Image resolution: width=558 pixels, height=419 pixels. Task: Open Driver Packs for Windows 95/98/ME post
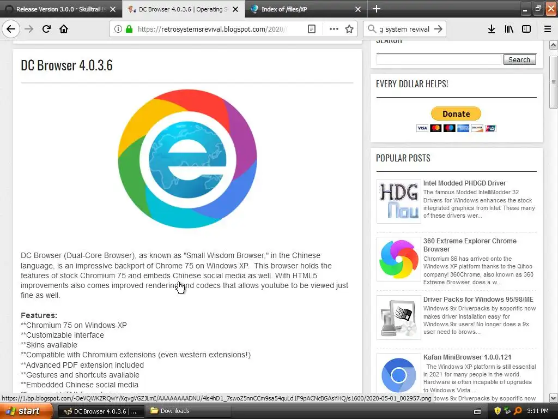[478, 300]
